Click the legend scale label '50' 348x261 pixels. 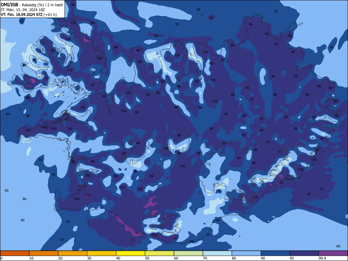point(147,258)
